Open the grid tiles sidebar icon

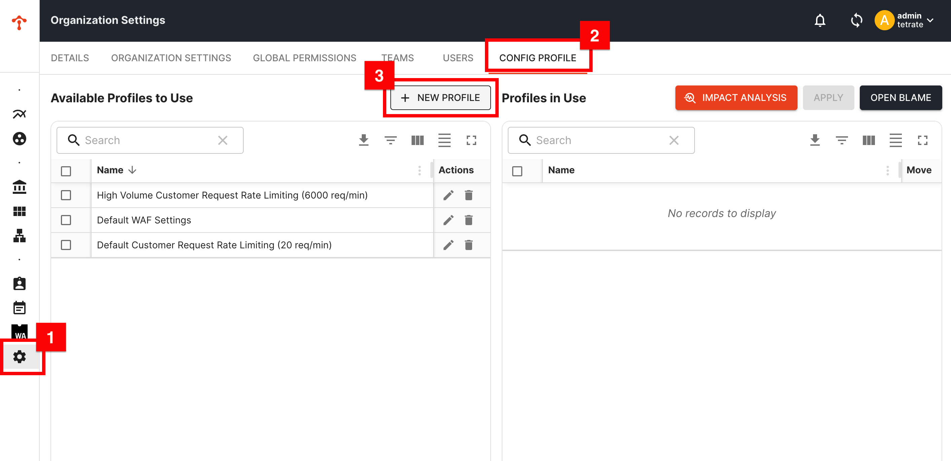coord(19,211)
